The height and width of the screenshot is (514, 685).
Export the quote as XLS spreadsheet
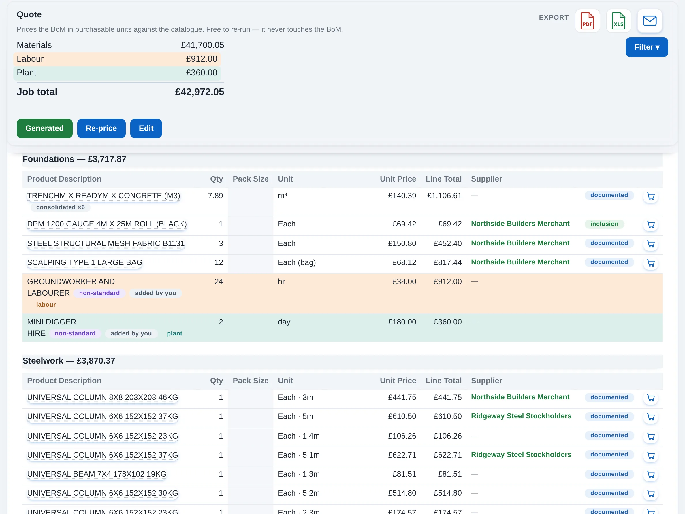(618, 21)
